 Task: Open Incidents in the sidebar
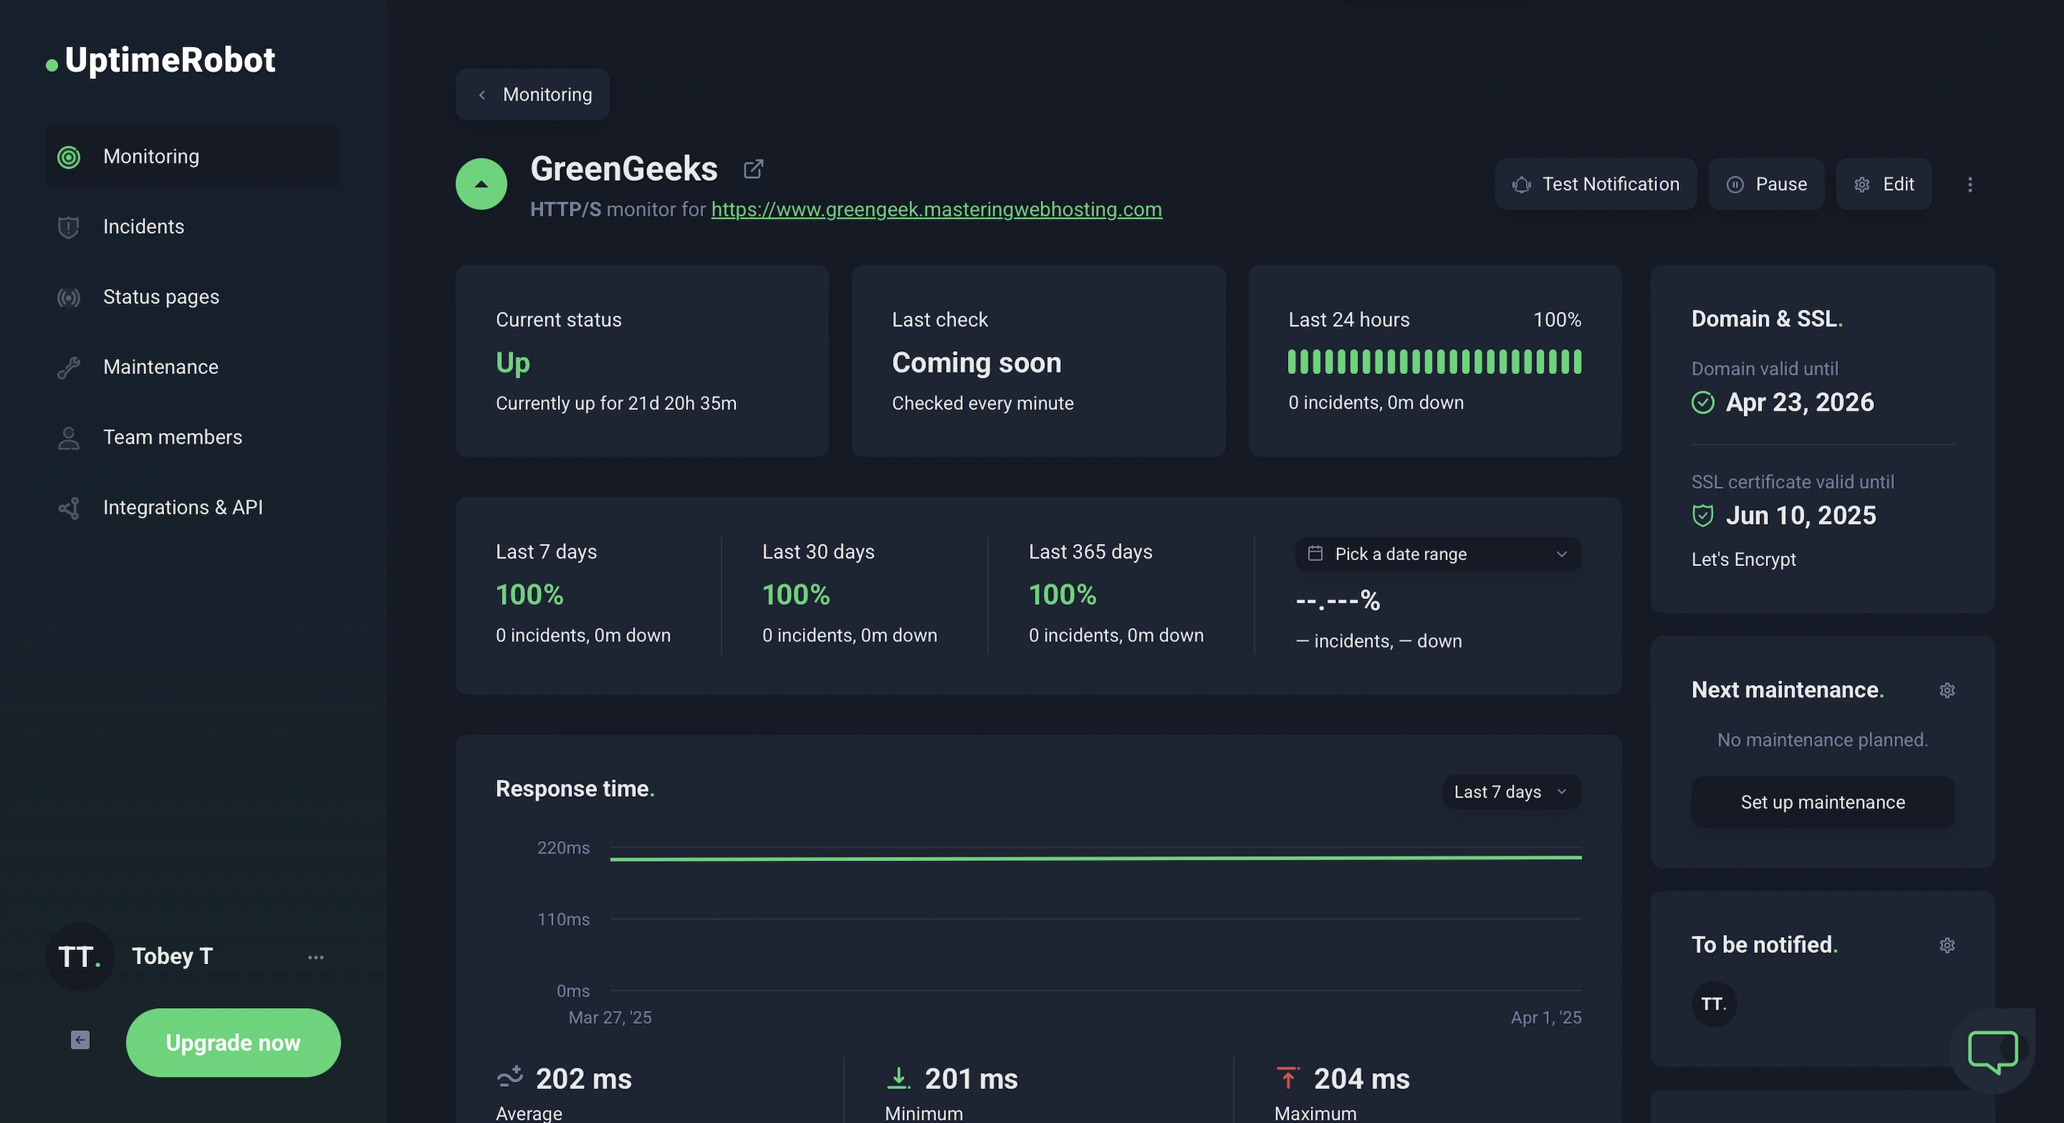144,227
